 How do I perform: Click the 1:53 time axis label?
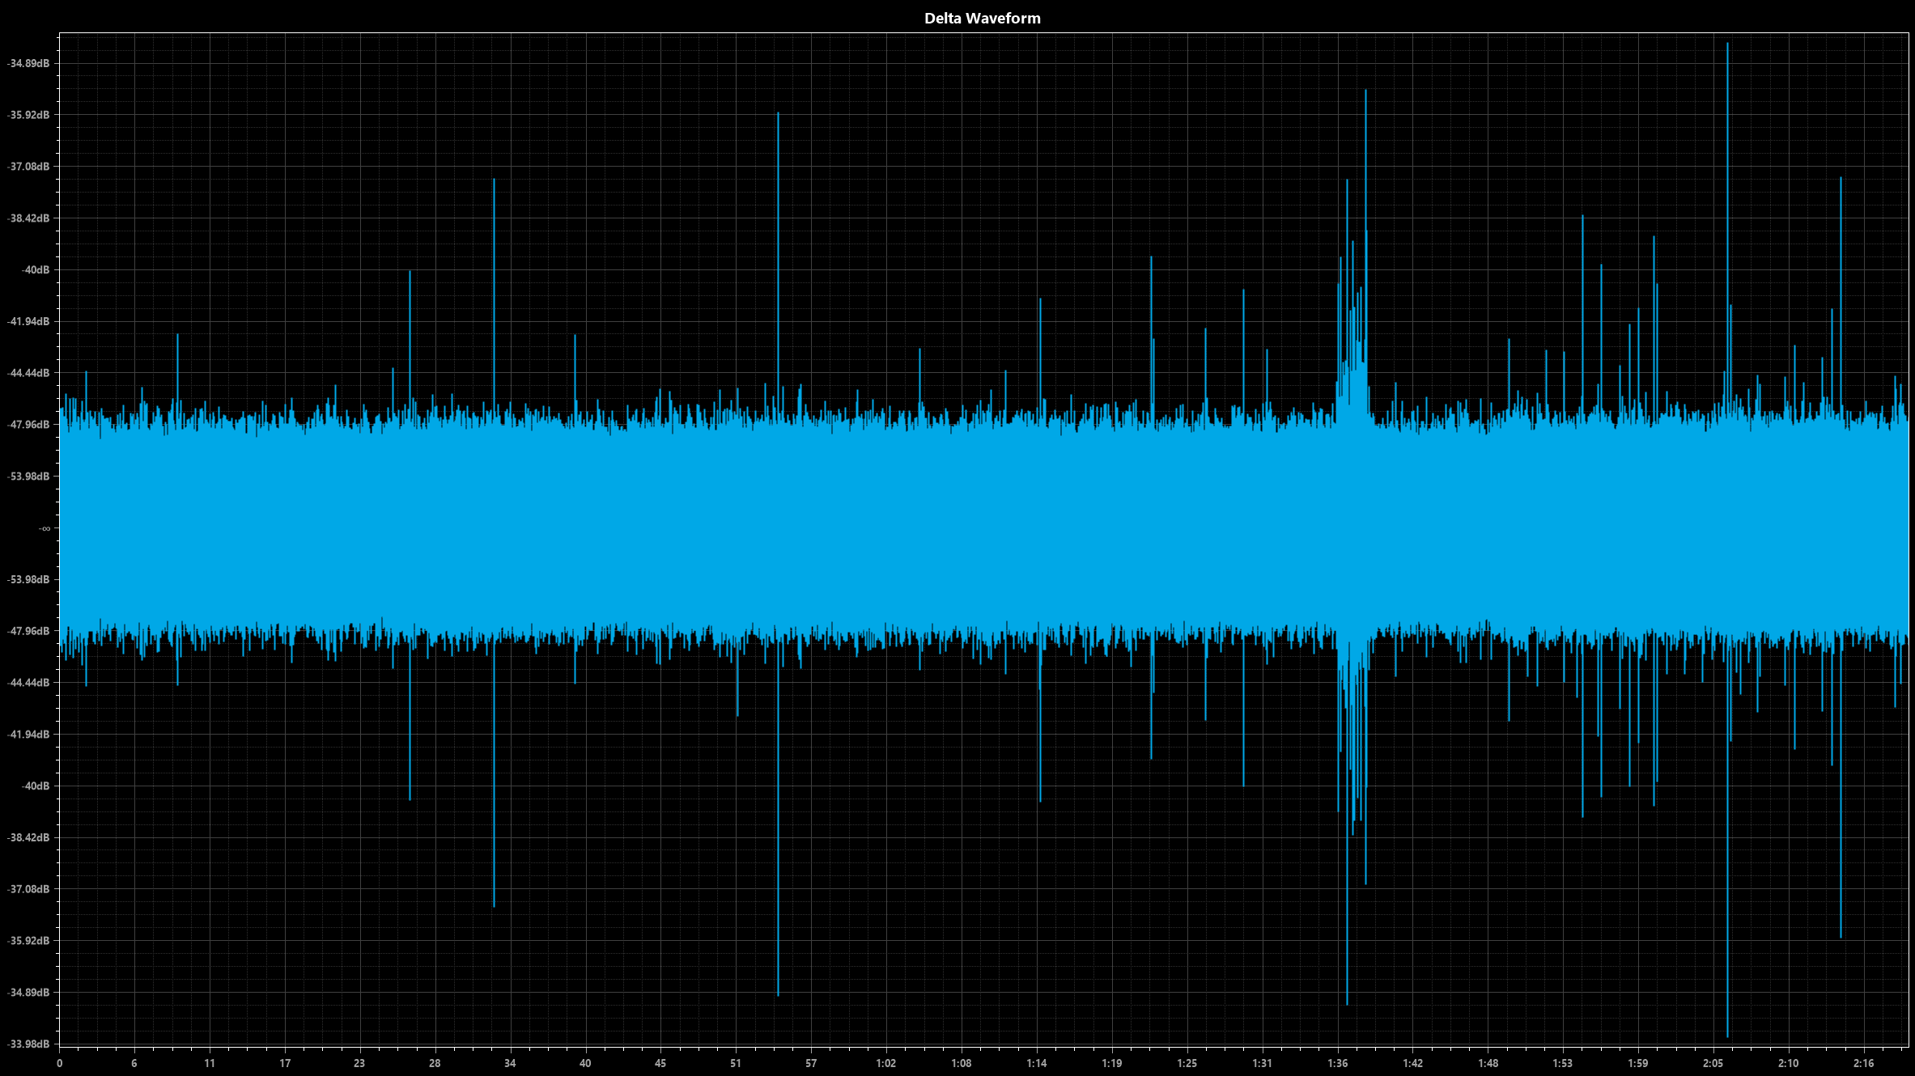1563,1063
